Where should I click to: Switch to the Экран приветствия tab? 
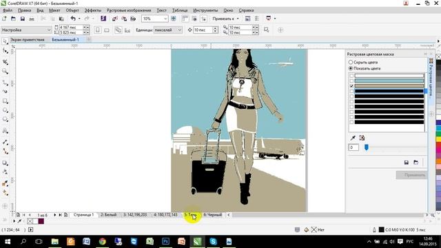28,40
